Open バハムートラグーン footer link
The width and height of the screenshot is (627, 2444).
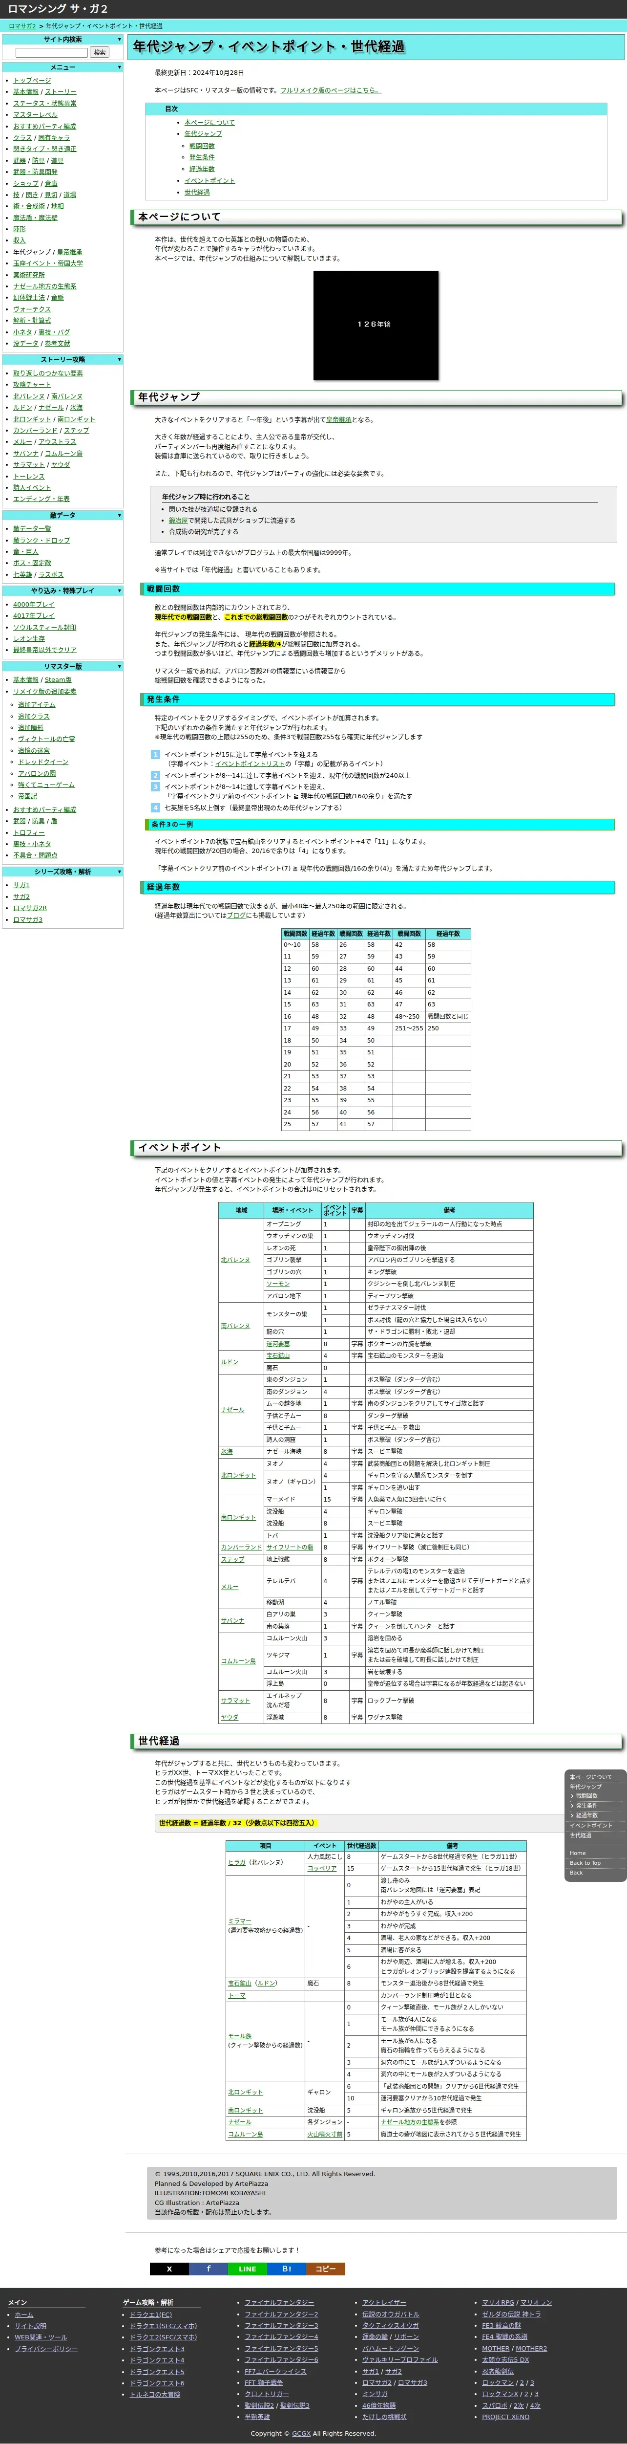(390, 2348)
